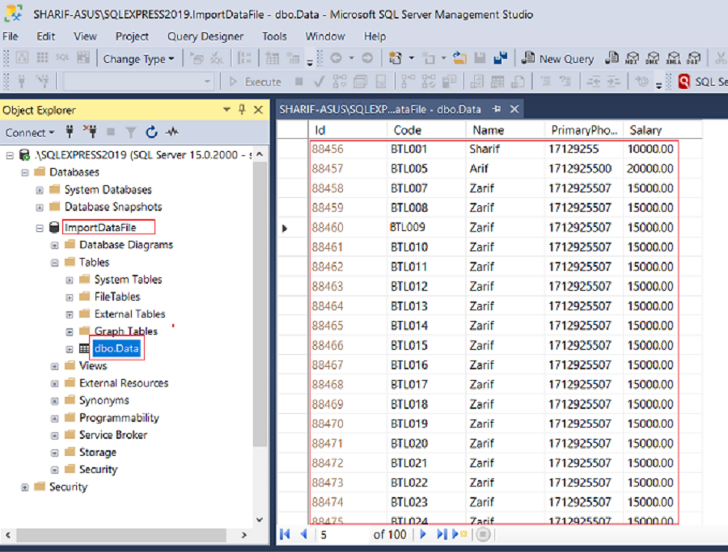The image size is (728, 552).
Task: Click the Execute SQL toolbar icon
Action: pyautogui.click(x=197, y=58)
